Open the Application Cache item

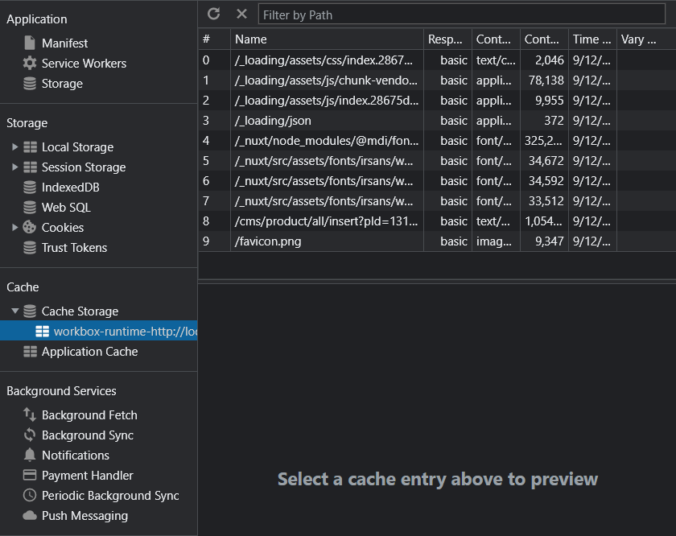click(x=89, y=352)
